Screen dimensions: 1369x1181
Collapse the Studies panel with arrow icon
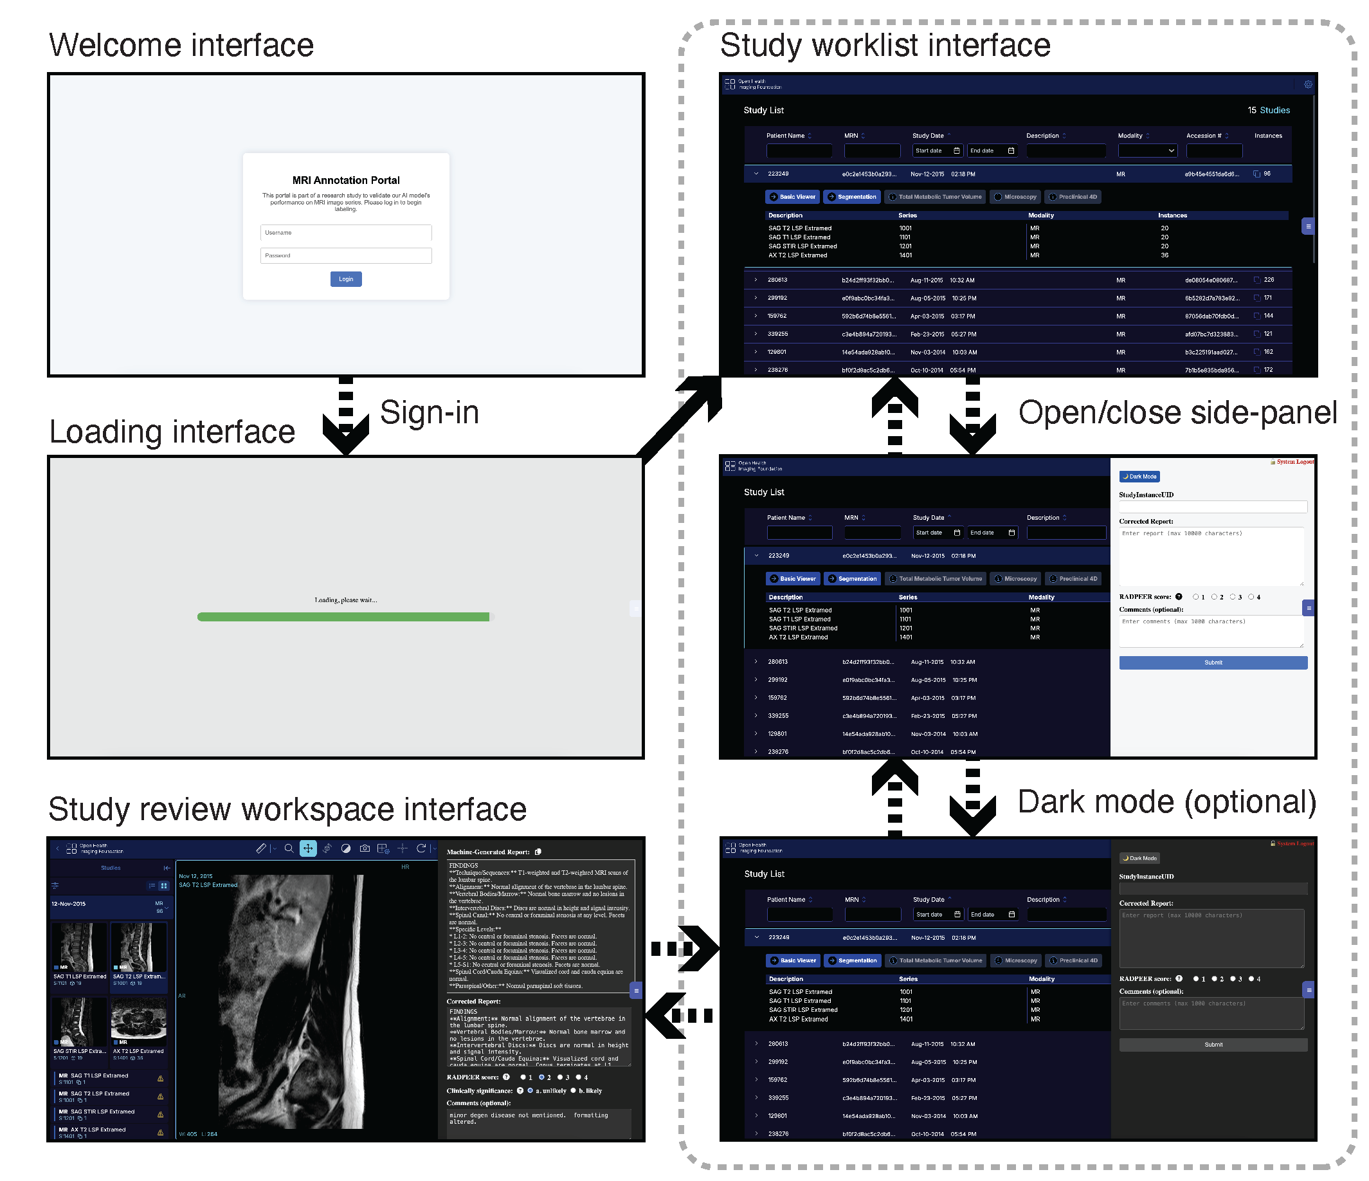coord(167,868)
